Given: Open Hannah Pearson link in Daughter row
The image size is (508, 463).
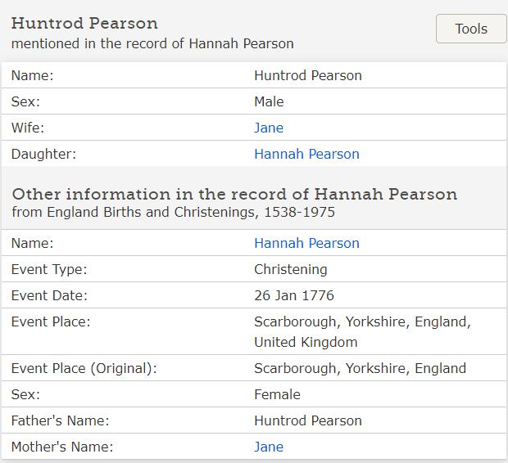Looking at the screenshot, I should coord(306,154).
